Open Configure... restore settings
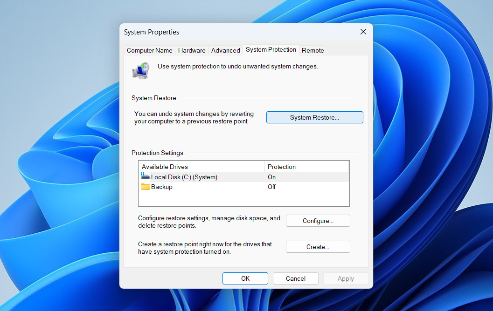The height and width of the screenshot is (311, 493). pos(318,221)
